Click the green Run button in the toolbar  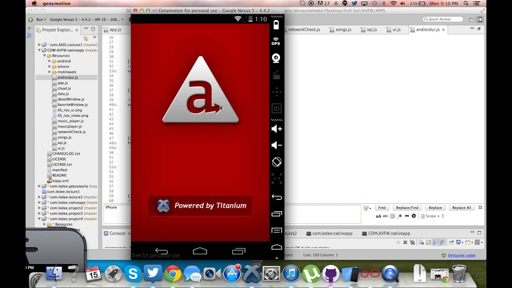pyautogui.click(x=31, y=19)
